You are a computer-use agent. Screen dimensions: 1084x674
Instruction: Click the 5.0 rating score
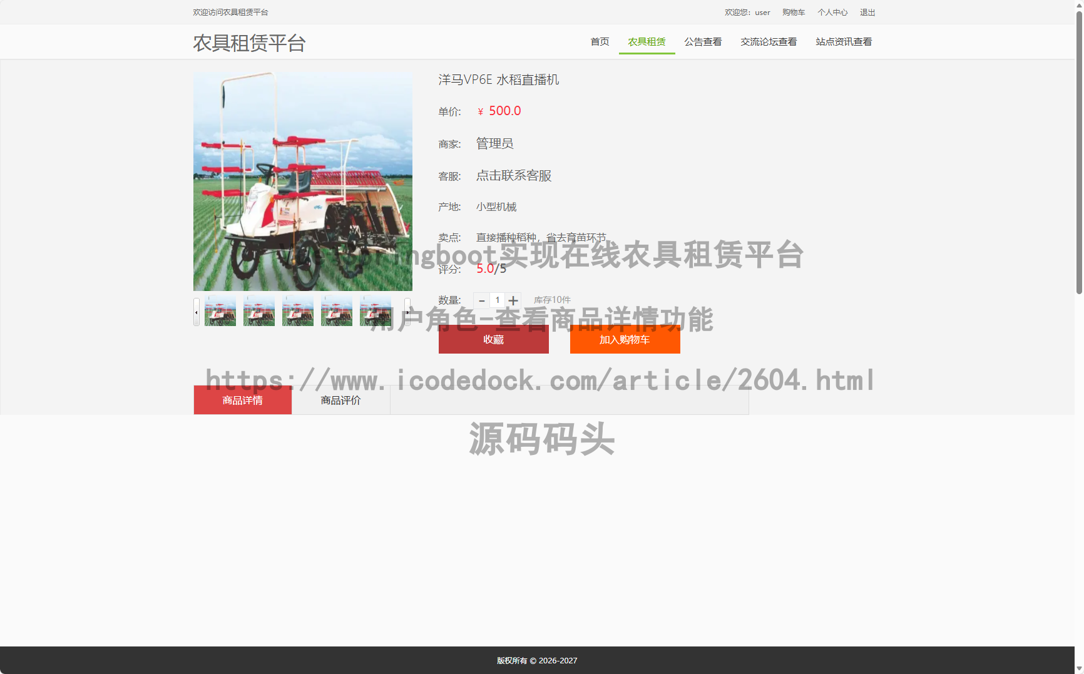(484, 268)
